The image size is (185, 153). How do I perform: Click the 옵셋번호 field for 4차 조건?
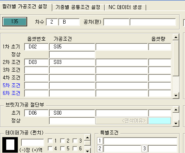pos(36,78)
